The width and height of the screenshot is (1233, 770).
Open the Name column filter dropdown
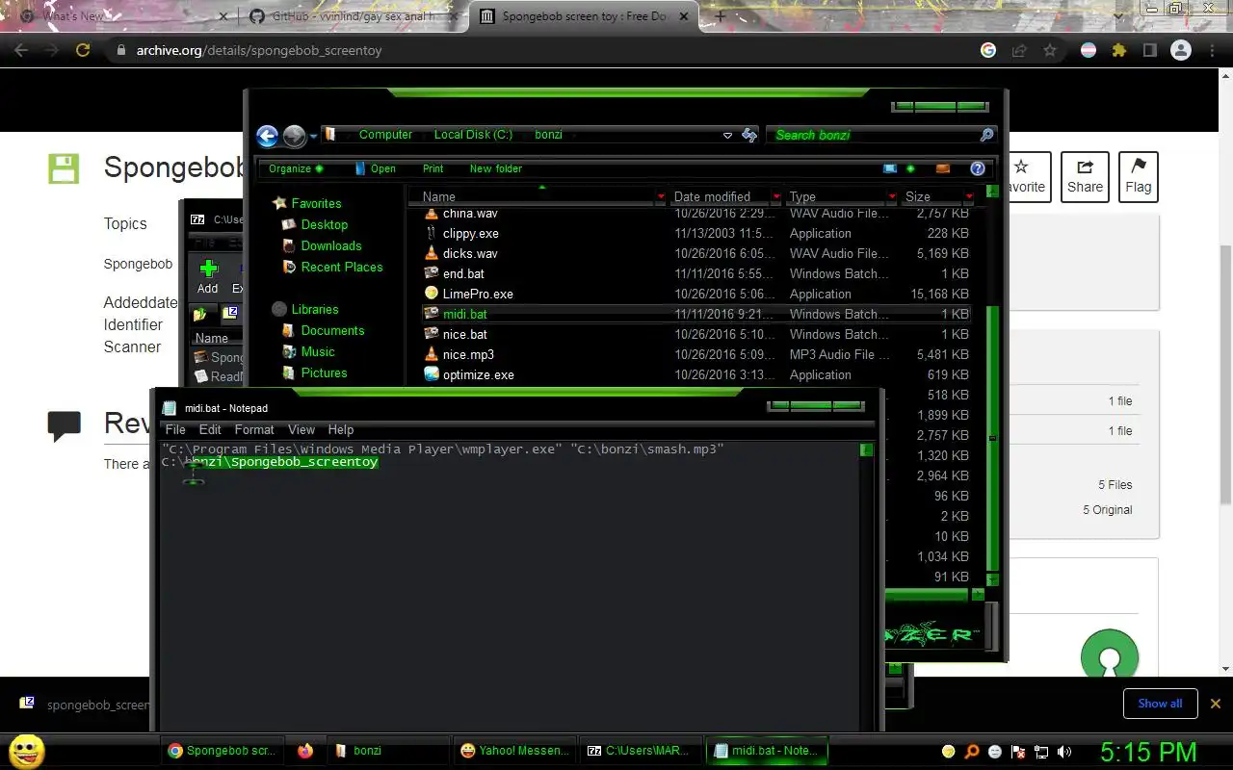click(x=661, y=196)
